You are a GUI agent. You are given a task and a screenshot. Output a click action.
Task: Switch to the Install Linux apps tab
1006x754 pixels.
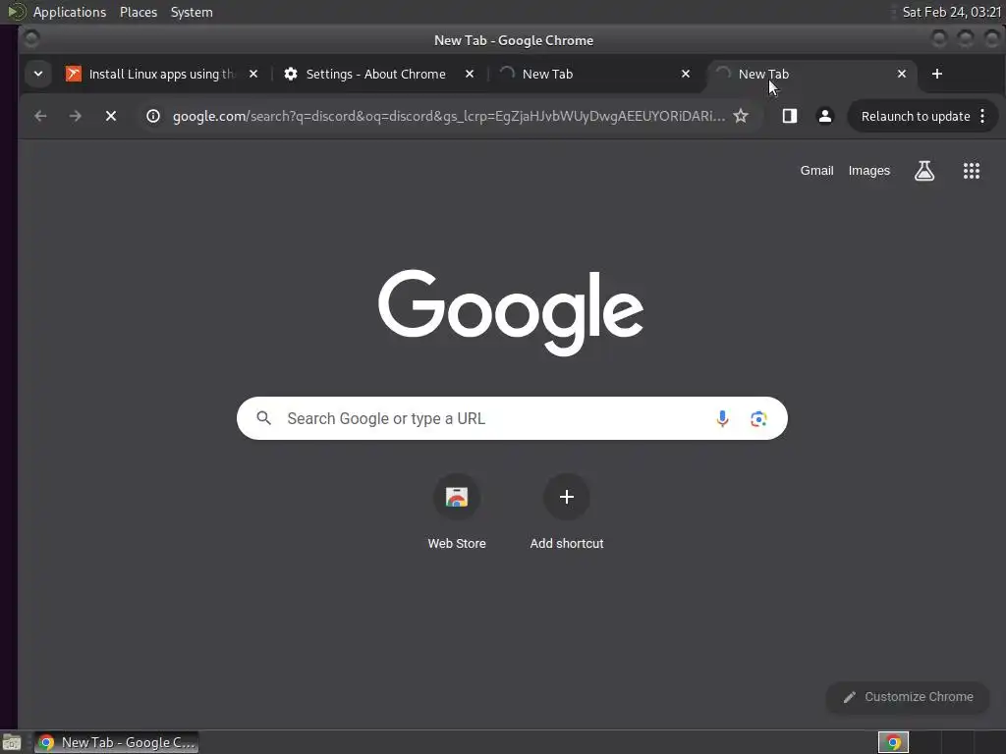point(162,74)
